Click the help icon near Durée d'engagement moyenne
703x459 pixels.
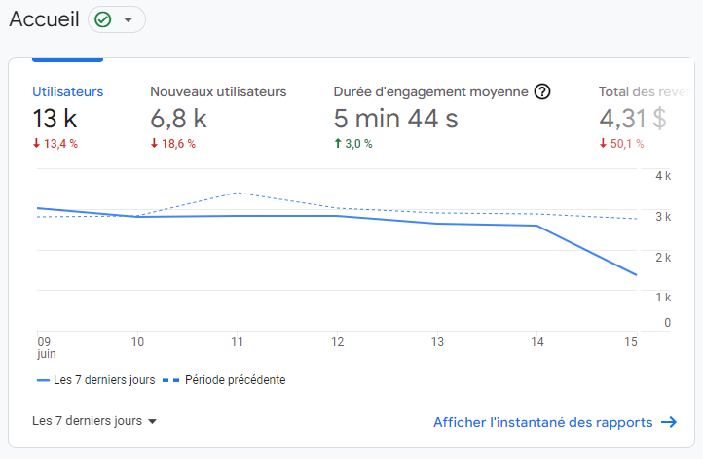pos(542,92)
